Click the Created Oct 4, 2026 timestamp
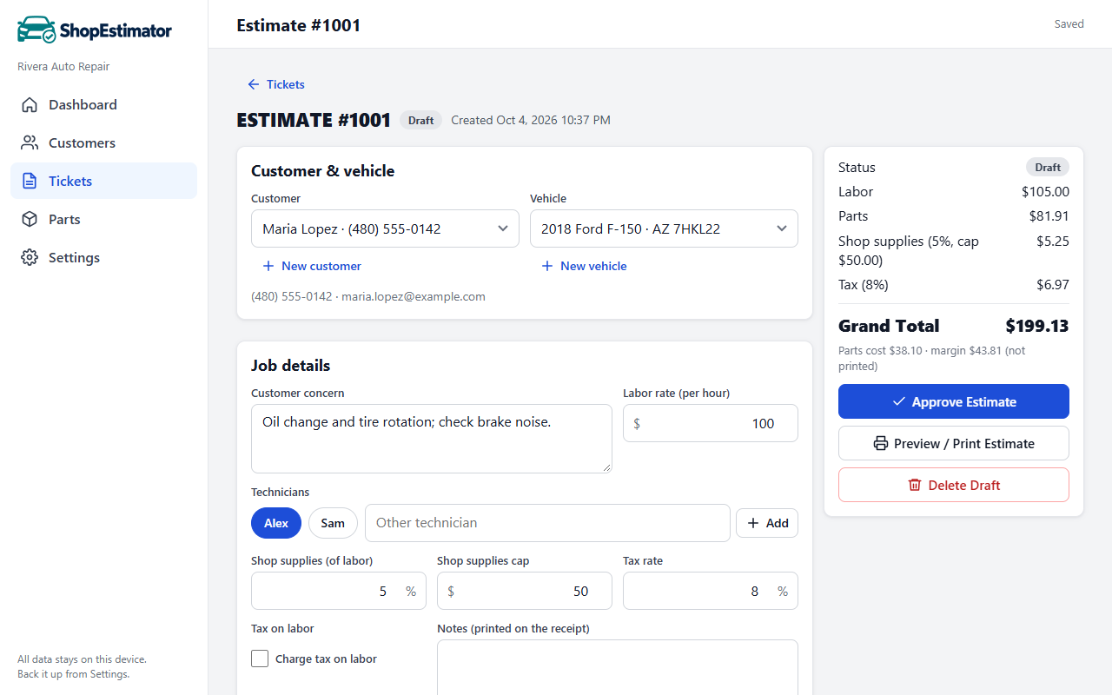 531,120
